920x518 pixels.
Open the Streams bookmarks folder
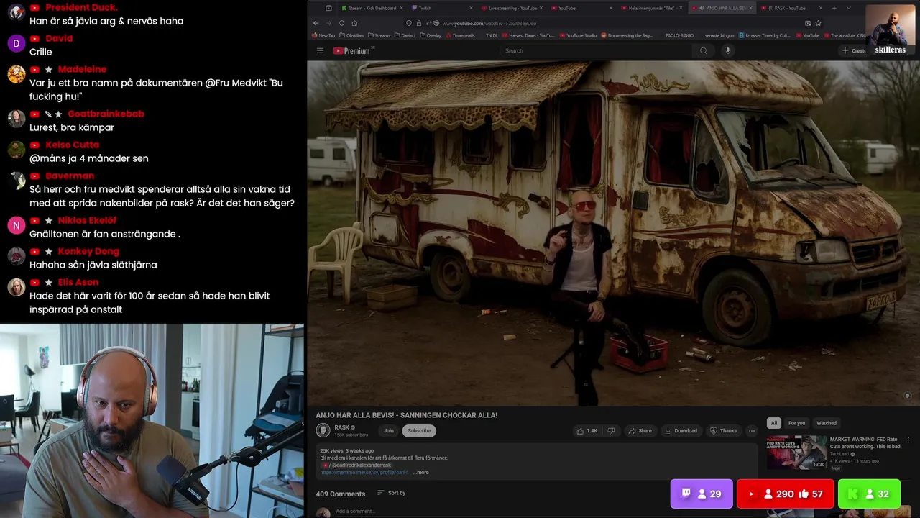point(378,35)
